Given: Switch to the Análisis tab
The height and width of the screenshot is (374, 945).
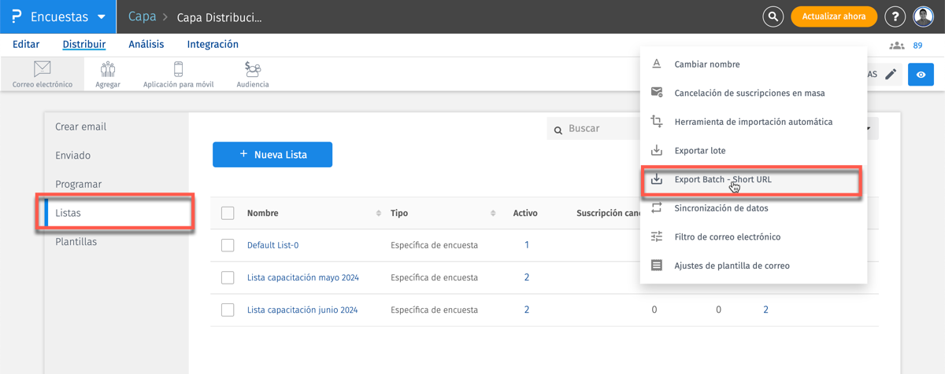Looking at the screenshot, I should (x=146, y=45).
